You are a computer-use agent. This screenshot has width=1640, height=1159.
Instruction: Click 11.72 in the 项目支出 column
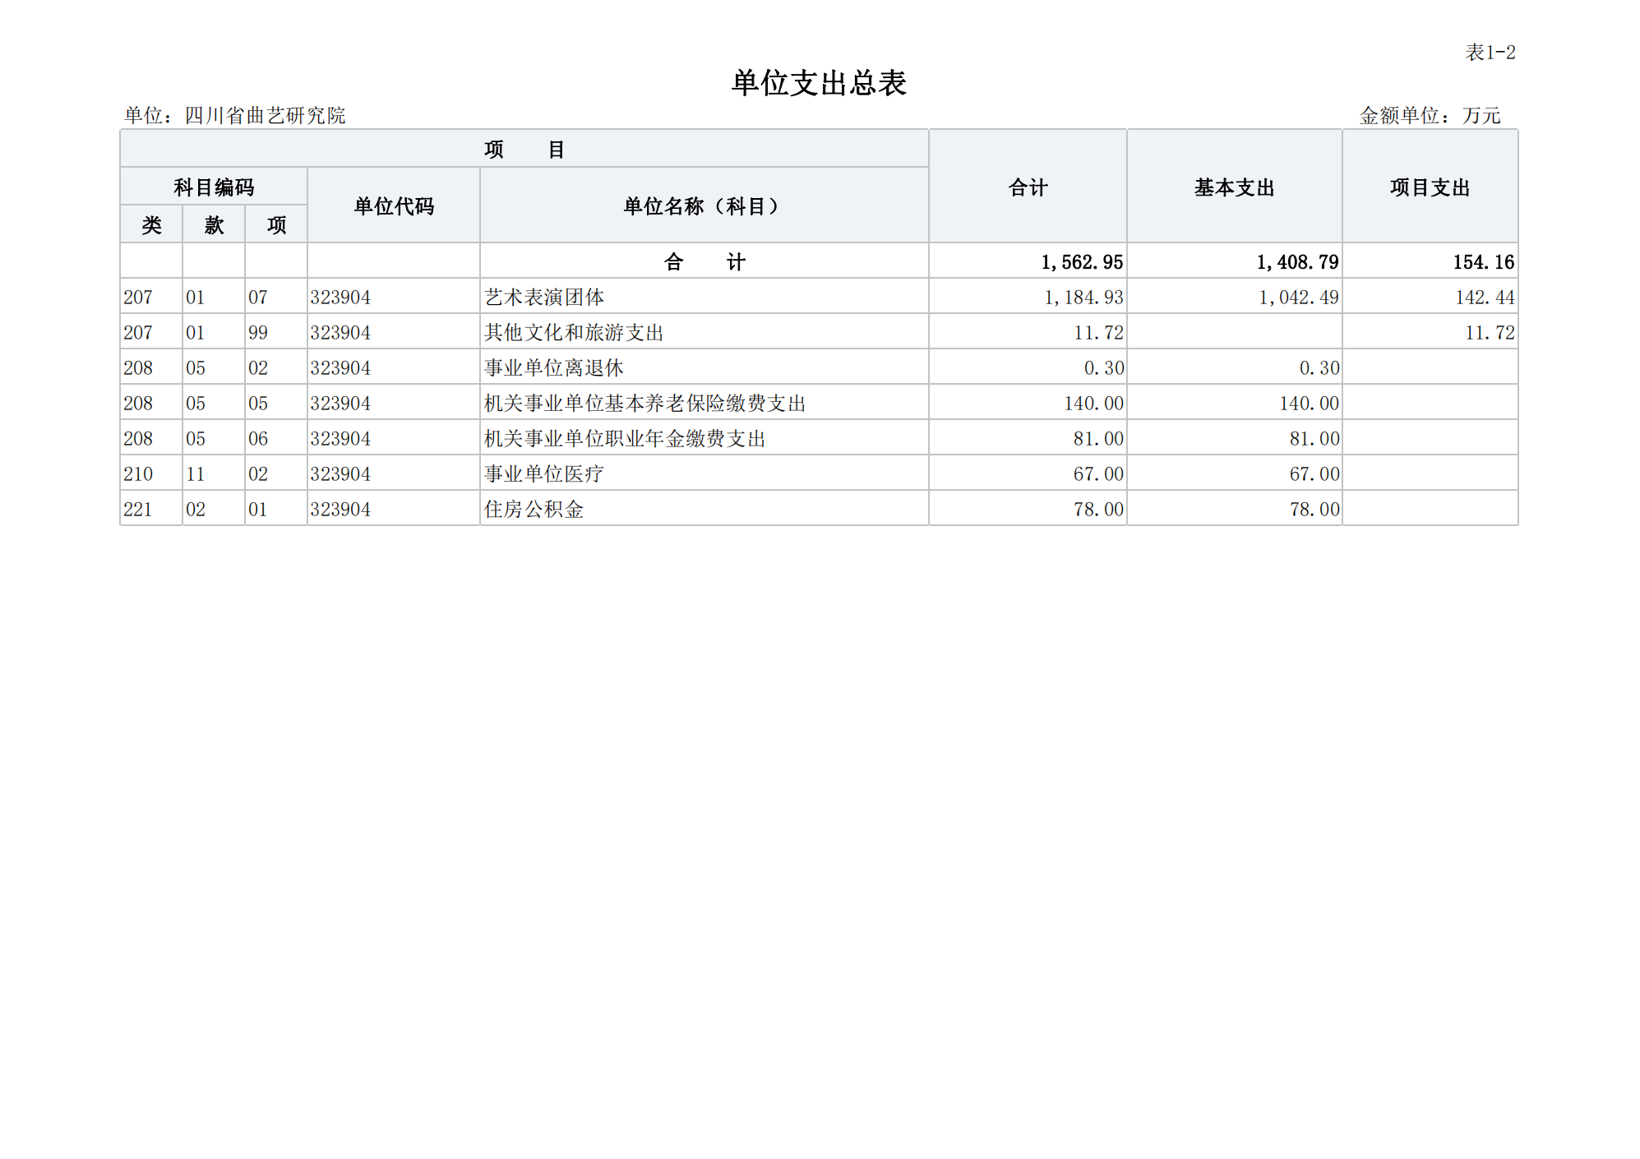(x=1490, y=333)
